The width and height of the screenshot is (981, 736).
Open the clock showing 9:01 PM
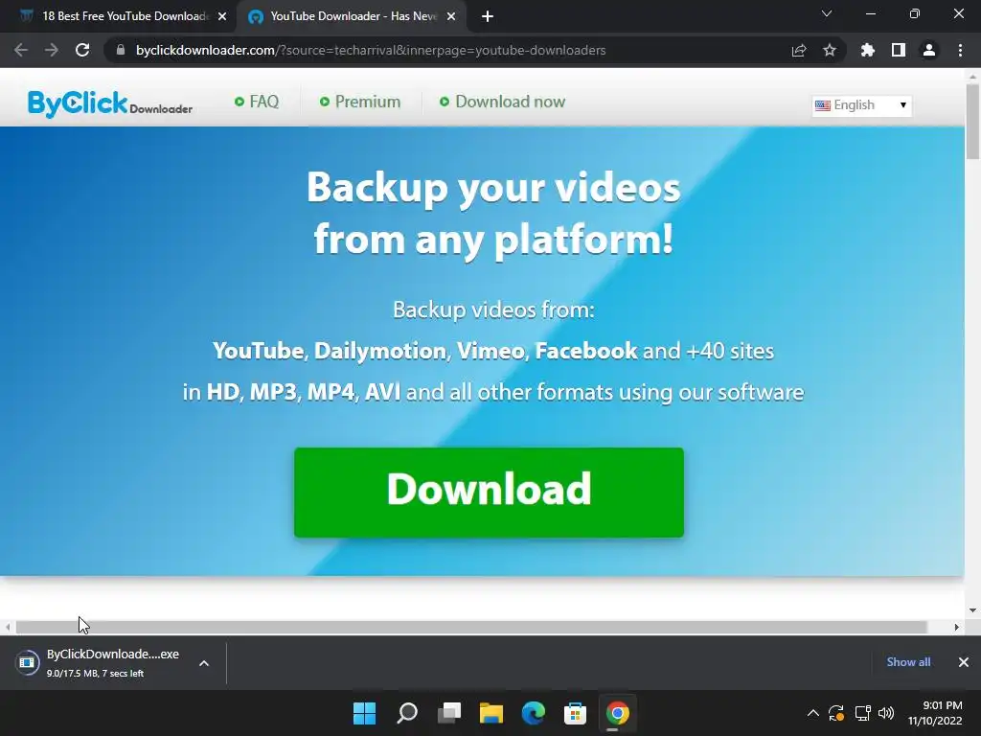click(935, 713)
